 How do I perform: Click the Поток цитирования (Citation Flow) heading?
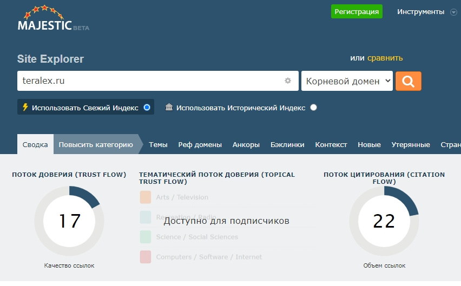point(384,178)
